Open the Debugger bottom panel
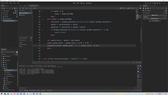Image resolution: width=168 pixels, height=95 pixels. point(26,91)
